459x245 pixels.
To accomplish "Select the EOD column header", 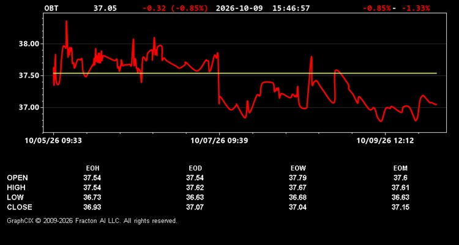I will (195, 168).
